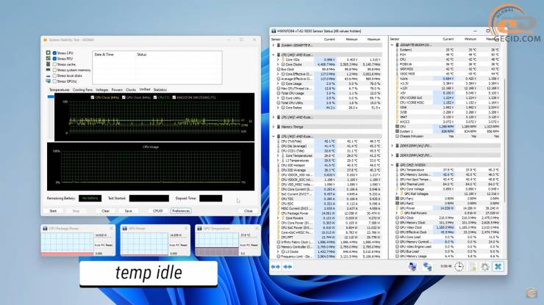Enable the Stress system memory checkbox
Viewport: 544px width, 305px height.
click(54, 70)
